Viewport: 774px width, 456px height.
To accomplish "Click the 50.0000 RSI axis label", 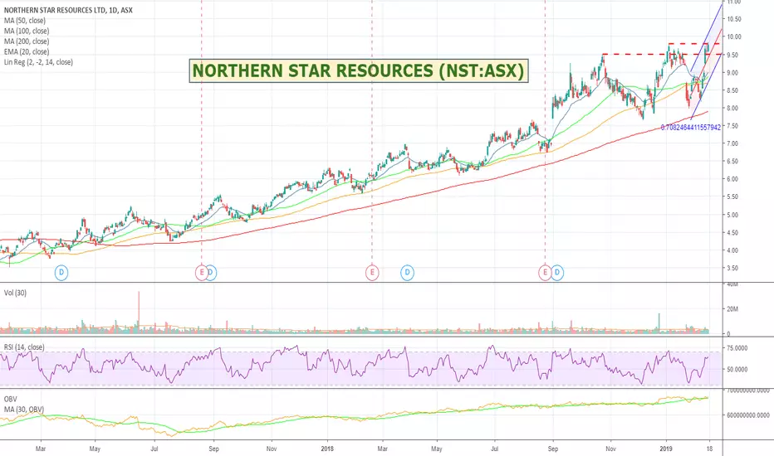I will pyautogui.click(x=737, y=369).
